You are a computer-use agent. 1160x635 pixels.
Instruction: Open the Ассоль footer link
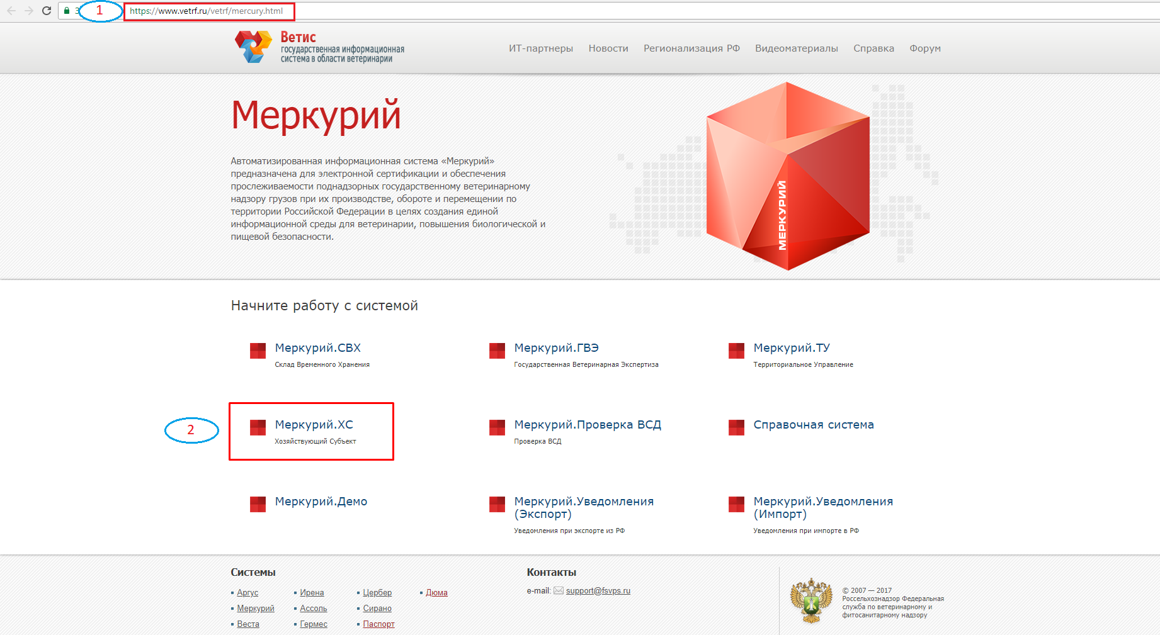(x=314, y=609)
